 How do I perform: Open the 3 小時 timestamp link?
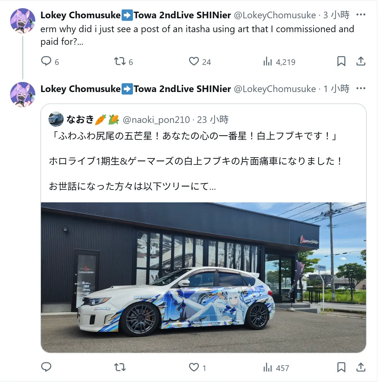336,15
